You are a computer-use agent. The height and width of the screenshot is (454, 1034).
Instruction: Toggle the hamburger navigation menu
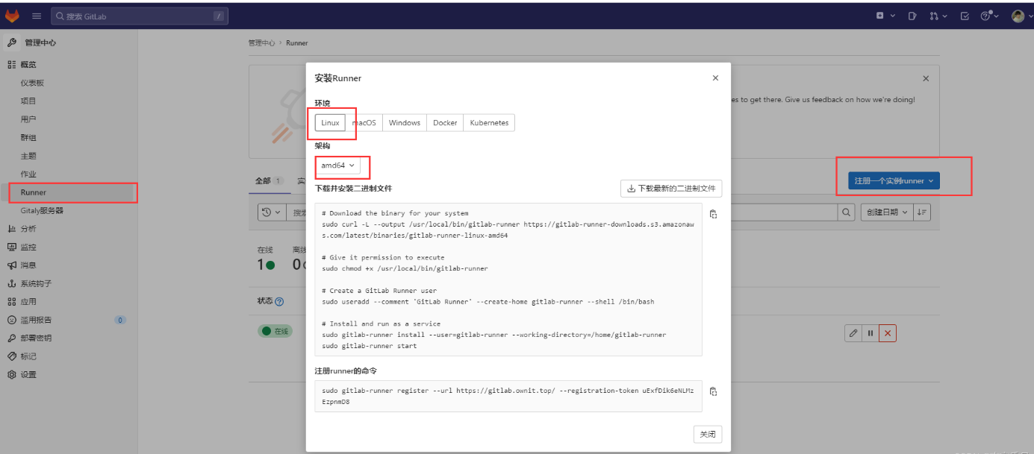click(x=37, y=16)
